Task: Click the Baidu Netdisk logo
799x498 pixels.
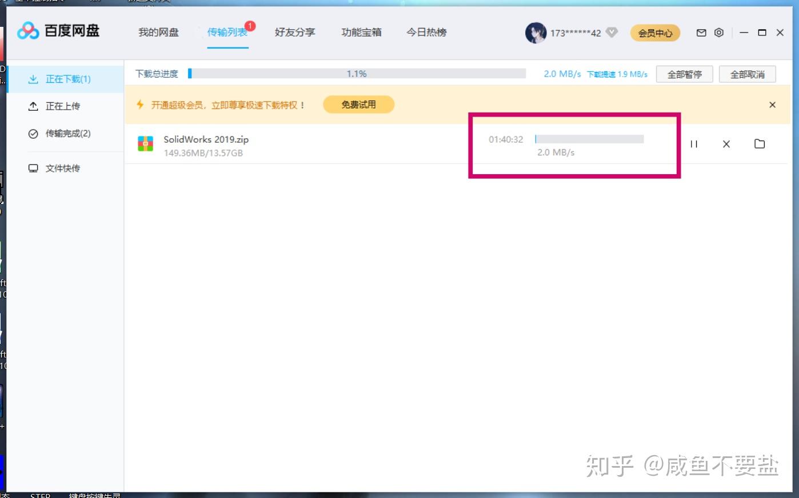Action: coord(58,31)
